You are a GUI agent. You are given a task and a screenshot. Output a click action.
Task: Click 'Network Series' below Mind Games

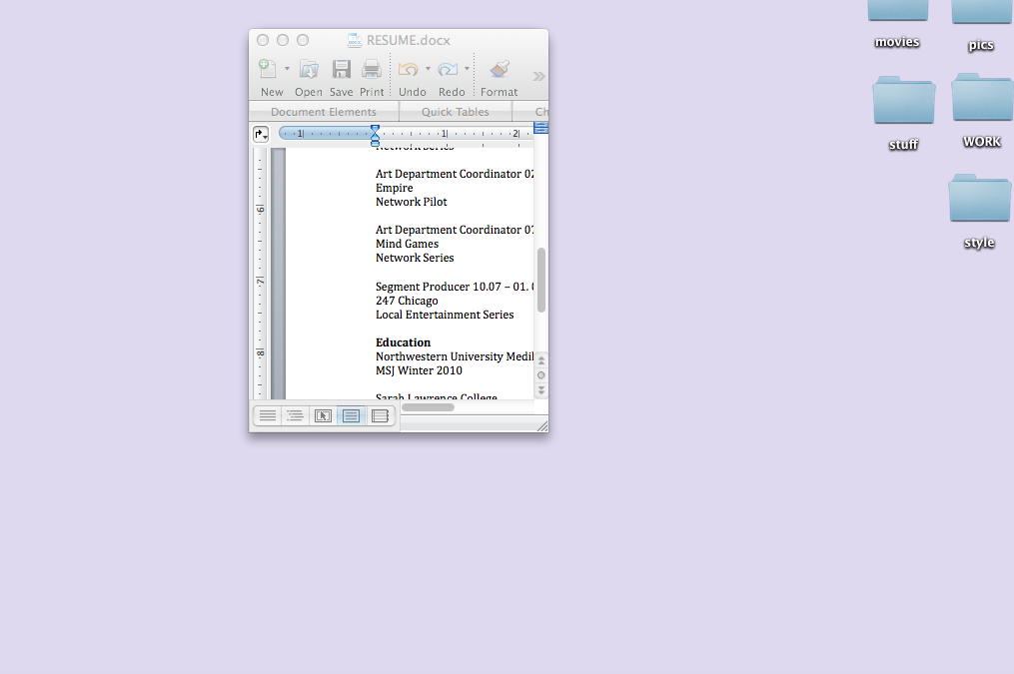[x=415, y=258]
